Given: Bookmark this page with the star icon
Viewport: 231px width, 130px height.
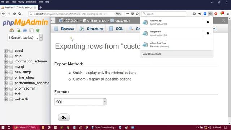Looking at the screenshot, I should tap(137, 14).
